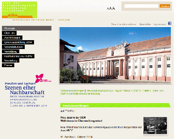This screenshot has width=174, height=139.
Task: Open the Ausstellungen menu item
Action: pyautogui.click(x=12, y=38)
